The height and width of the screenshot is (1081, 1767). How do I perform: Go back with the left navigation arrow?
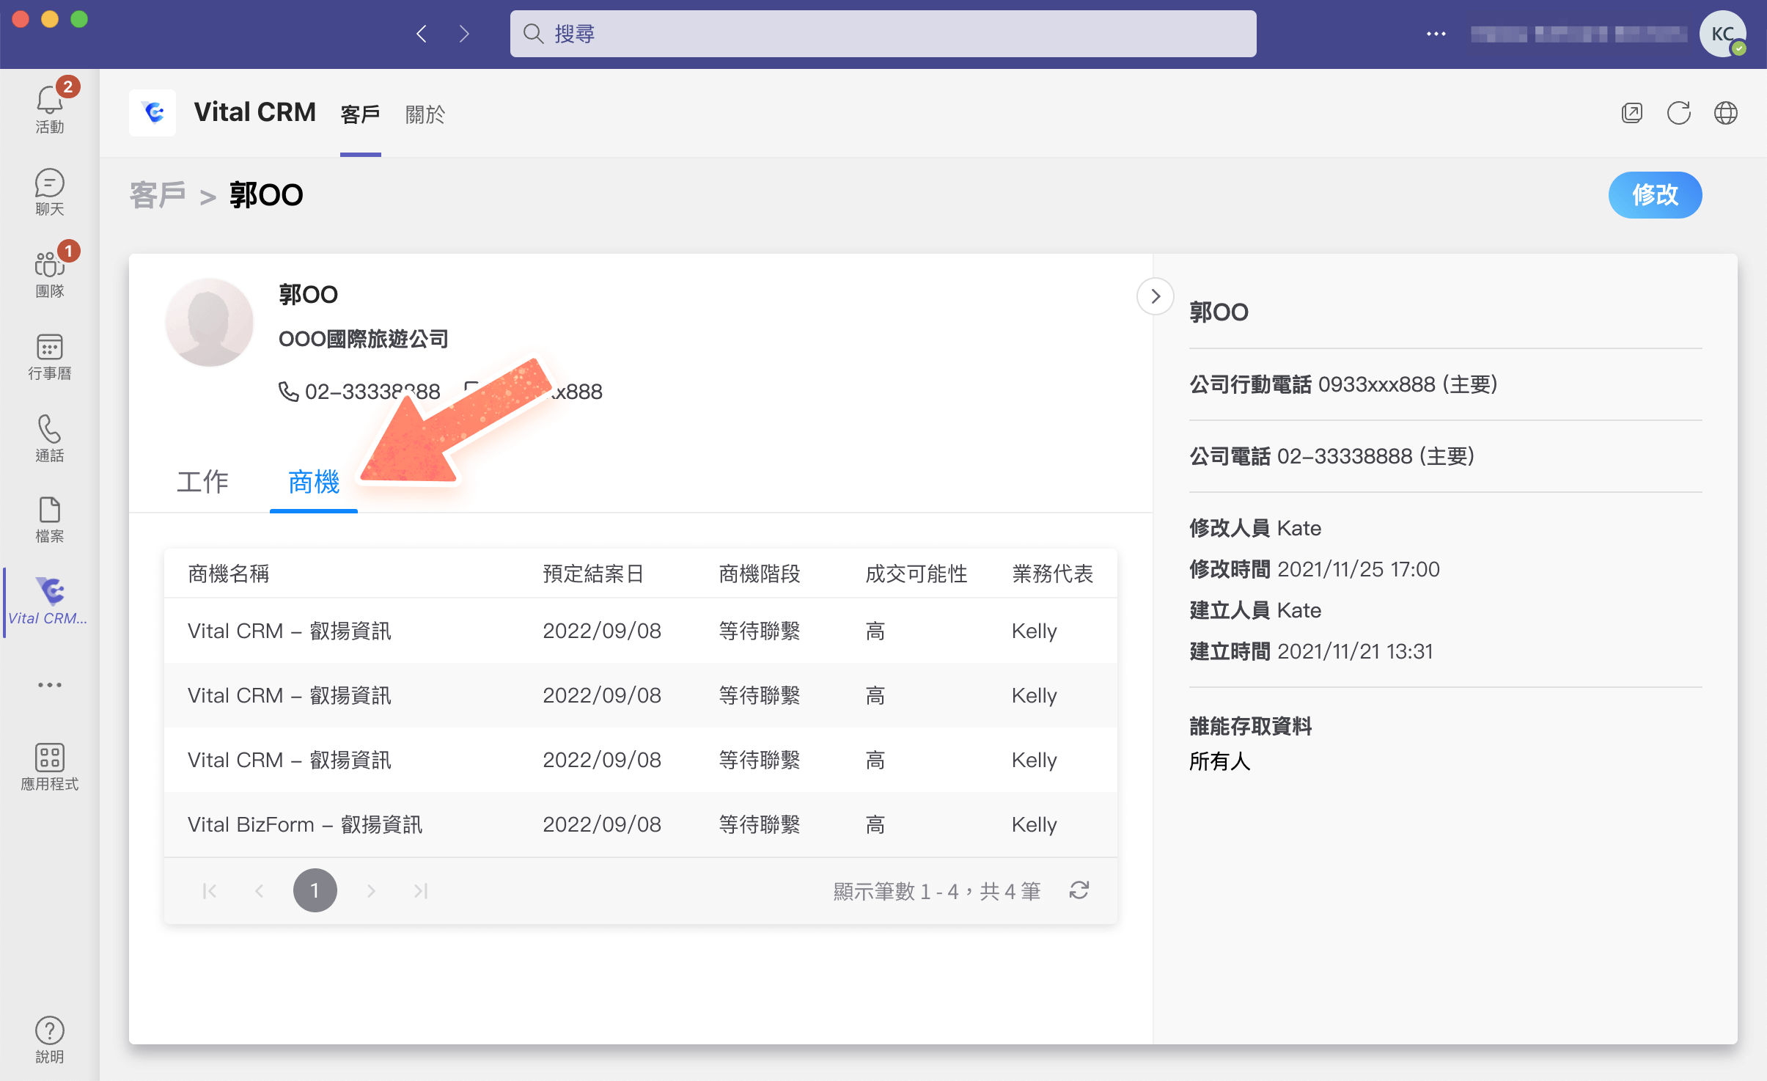[x=422, y=34]
